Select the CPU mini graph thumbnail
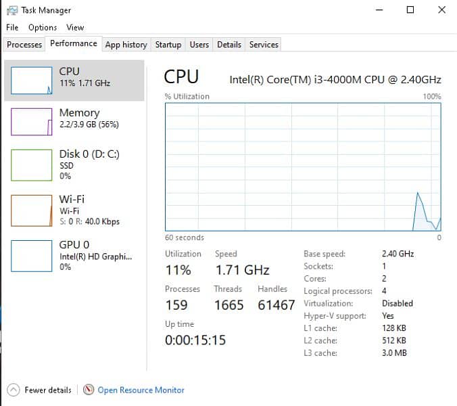Viewport: 457px width, 406px height. [x=31, y=80]
